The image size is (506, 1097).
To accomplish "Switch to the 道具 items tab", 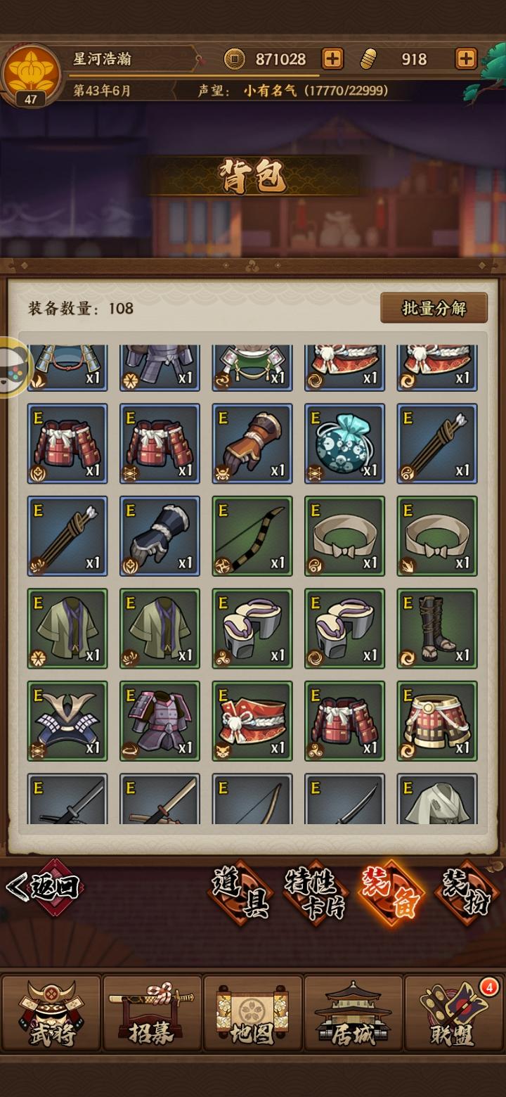I will (240, 892).
